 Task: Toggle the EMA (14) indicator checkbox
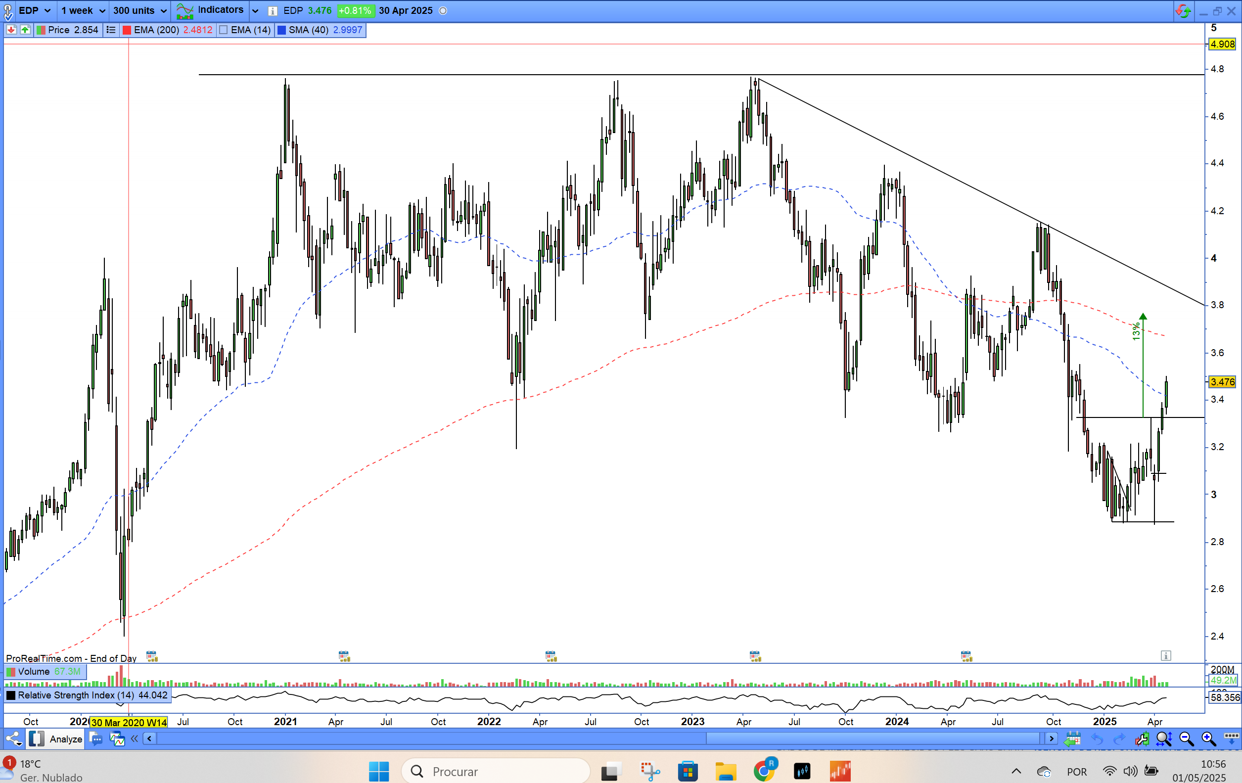click(x=224, y=30)
